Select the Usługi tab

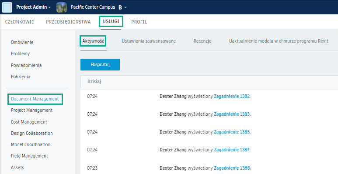111,21
